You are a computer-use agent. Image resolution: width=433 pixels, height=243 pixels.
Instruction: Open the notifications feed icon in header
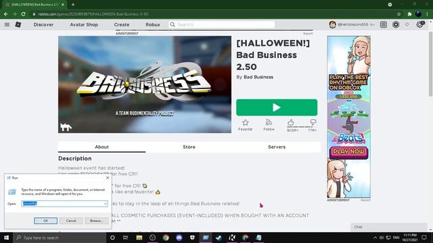[384, 24]
